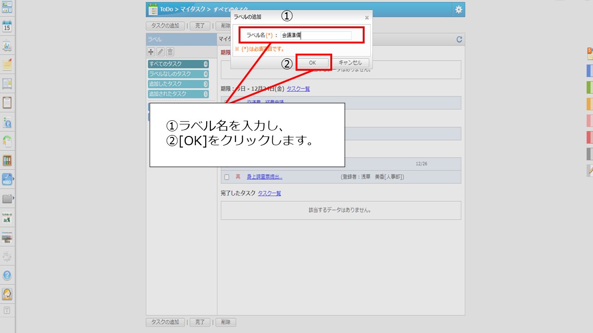Pick the green sticky note color tab
This screenshot has width=593, height=333.
tap(590, 87)
